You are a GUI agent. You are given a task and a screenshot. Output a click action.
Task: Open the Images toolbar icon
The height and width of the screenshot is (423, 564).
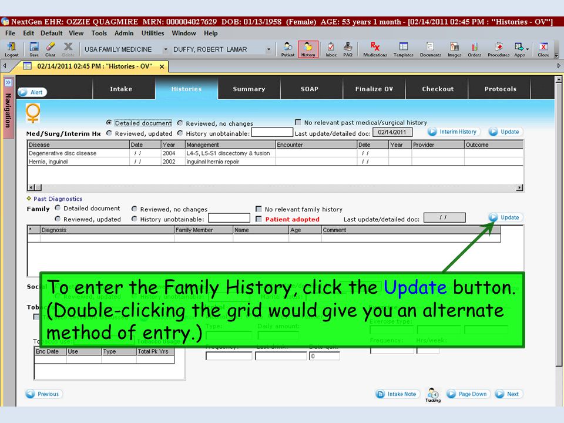pos(454,49)
